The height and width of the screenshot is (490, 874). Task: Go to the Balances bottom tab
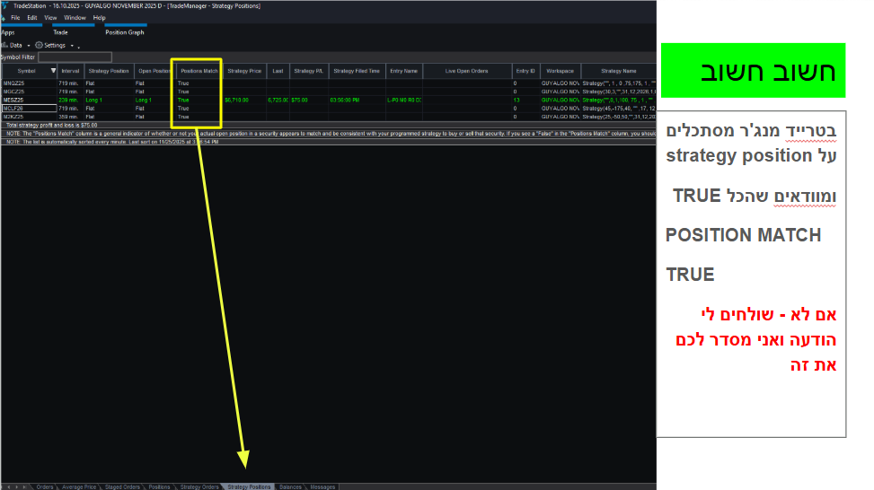[x=290, y=486]
